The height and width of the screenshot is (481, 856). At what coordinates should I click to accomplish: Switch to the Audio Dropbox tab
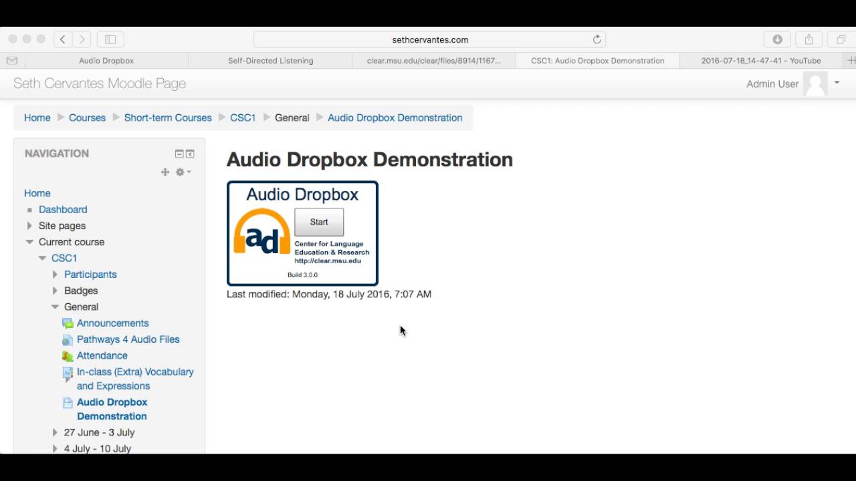106,60
